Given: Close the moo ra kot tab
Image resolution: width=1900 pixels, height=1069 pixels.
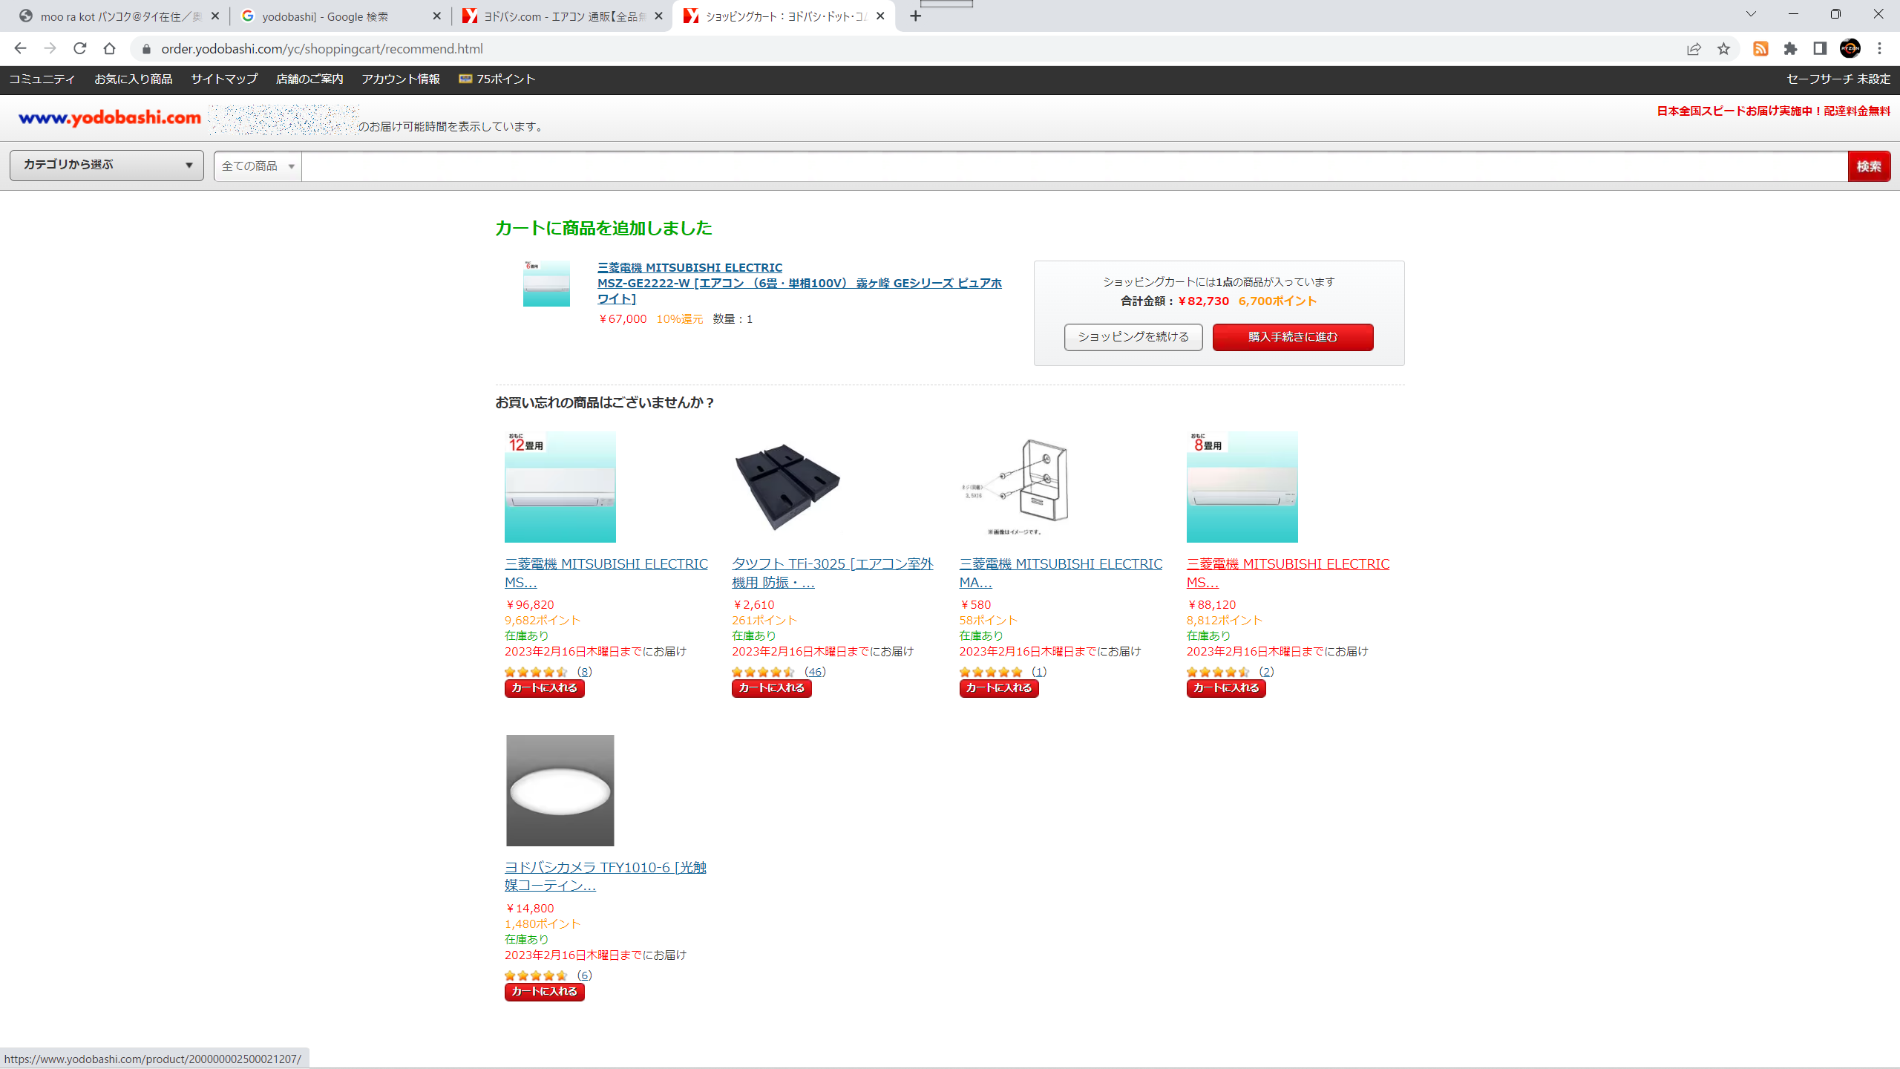Looking at the screenshot, I should coord(215,16).
